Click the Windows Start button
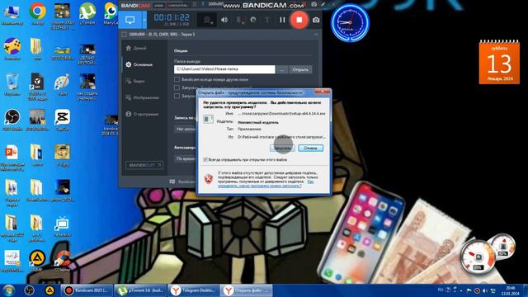The image size is (528, 297). pos(8,290)
